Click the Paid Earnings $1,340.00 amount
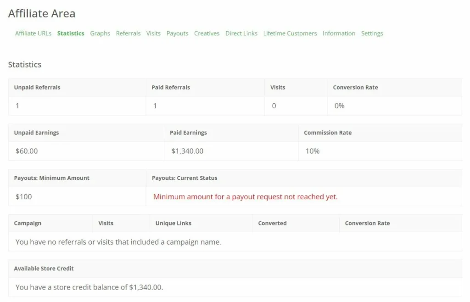The width and height of the screenshot is (470, 302). [187, 151]
